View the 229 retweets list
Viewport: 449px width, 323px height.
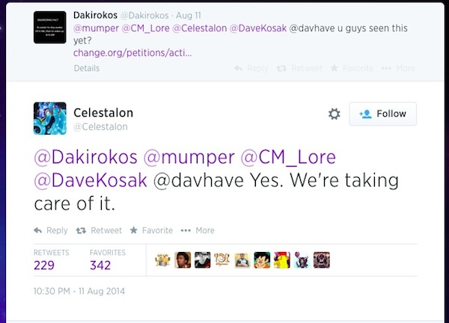[x=45, y=265]
